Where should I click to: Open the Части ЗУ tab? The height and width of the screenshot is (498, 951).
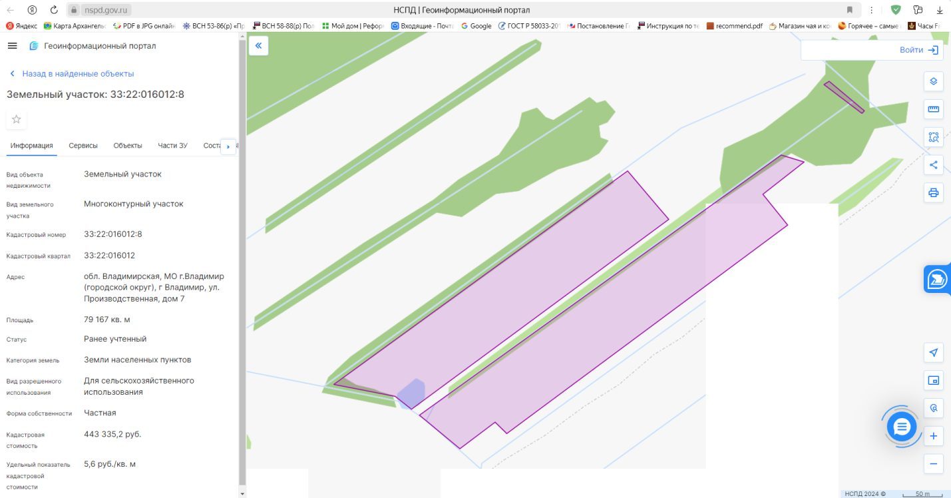172,146
